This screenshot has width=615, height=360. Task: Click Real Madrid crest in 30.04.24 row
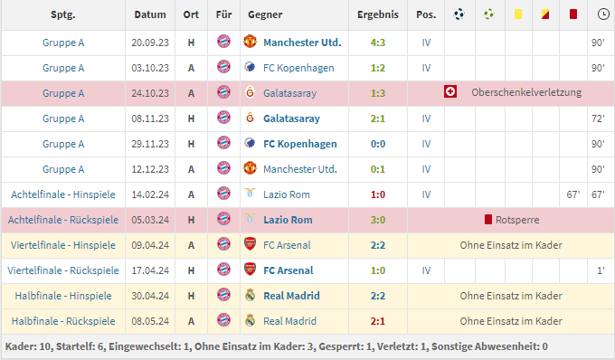(x=250, y=295)
